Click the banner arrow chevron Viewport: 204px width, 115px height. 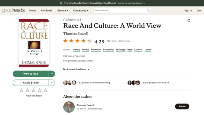click(x=144, y=3)
